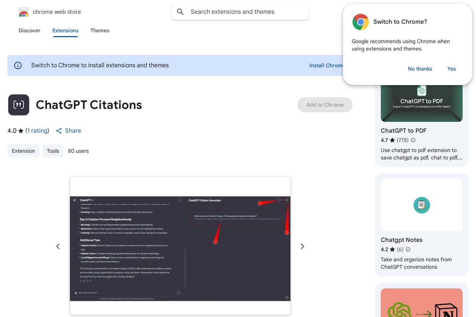Confirm with Yes in Chrome popup
The width and height of the screenshot is (476, 317).
(x=451, y=69)
